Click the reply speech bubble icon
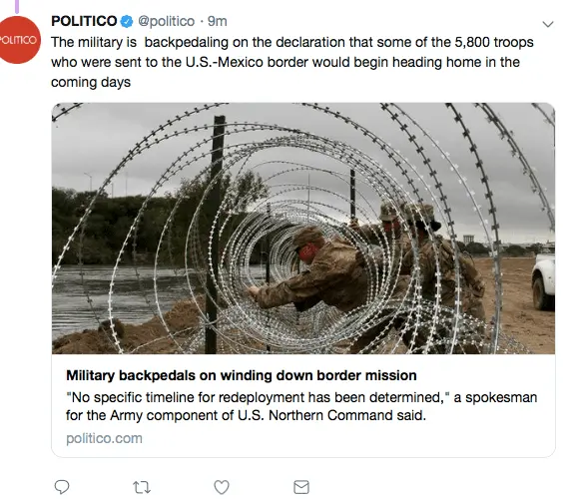The height and width of the screenshot is (501, 564). pos(62,487)
